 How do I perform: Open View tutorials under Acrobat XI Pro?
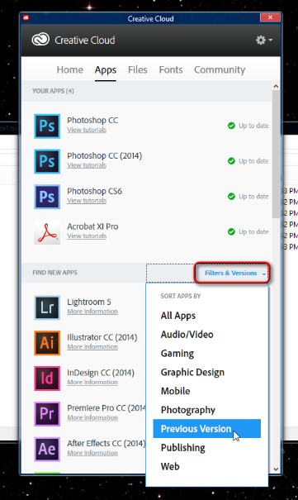point(87,236)
